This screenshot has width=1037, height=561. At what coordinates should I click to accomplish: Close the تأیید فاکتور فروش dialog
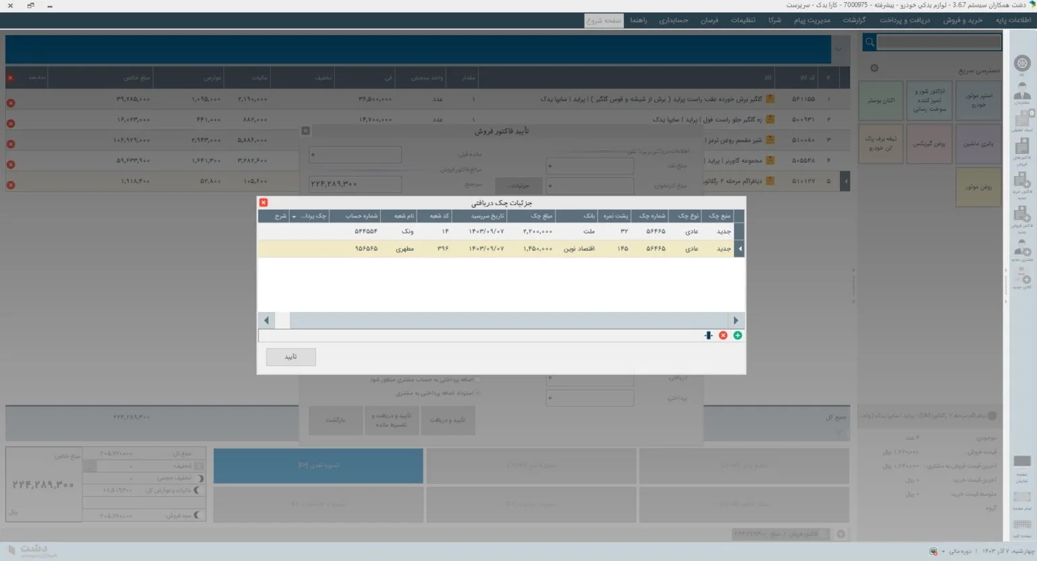pyautogui.click(x=305, y=131)
